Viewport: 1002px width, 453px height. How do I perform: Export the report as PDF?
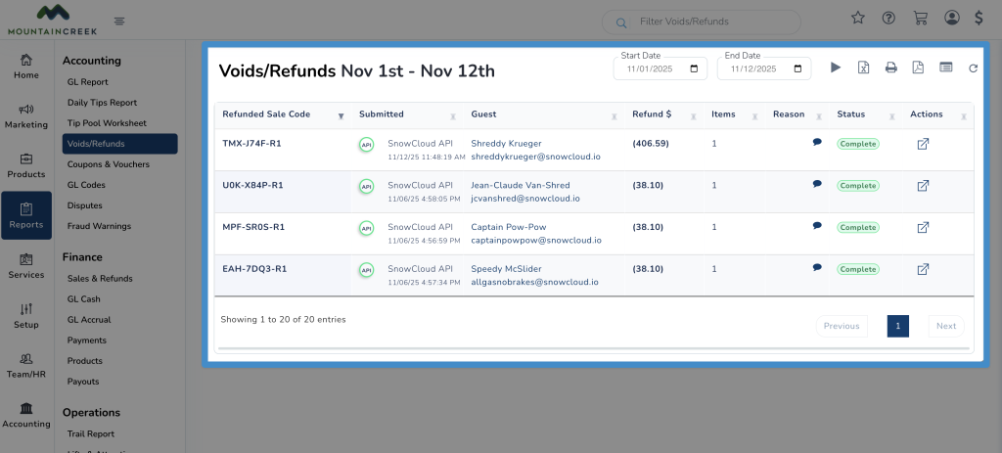(918, 68)
